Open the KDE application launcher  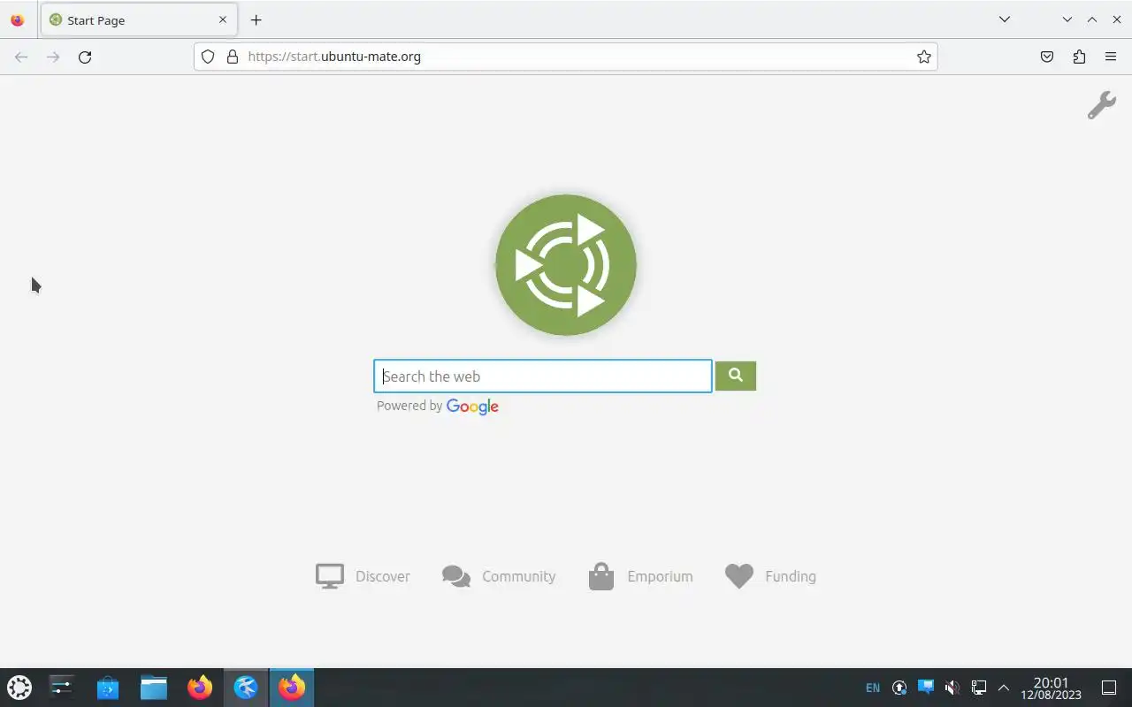[x=19, y=688]
